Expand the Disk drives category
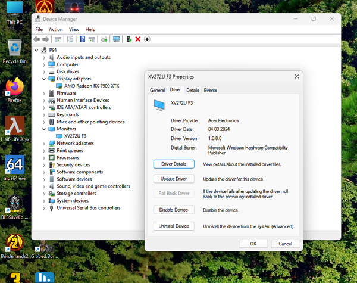Screen dimensions: 357x283 pyautogui.click(x=44, y=72)
